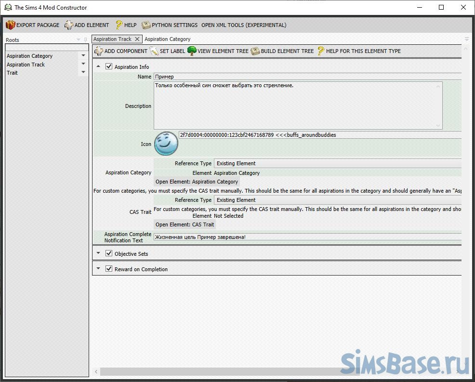Screen dimensions: 475x382
Task: Click the Set Label pencil icon
Action: pyautogui.click(x=154, y=51)
